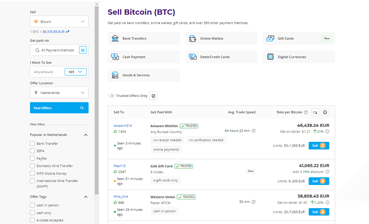Click Sell button for G2A Gift Card offer
The width and height of the screenshot is (369, 224).
(x=319, y=181)
